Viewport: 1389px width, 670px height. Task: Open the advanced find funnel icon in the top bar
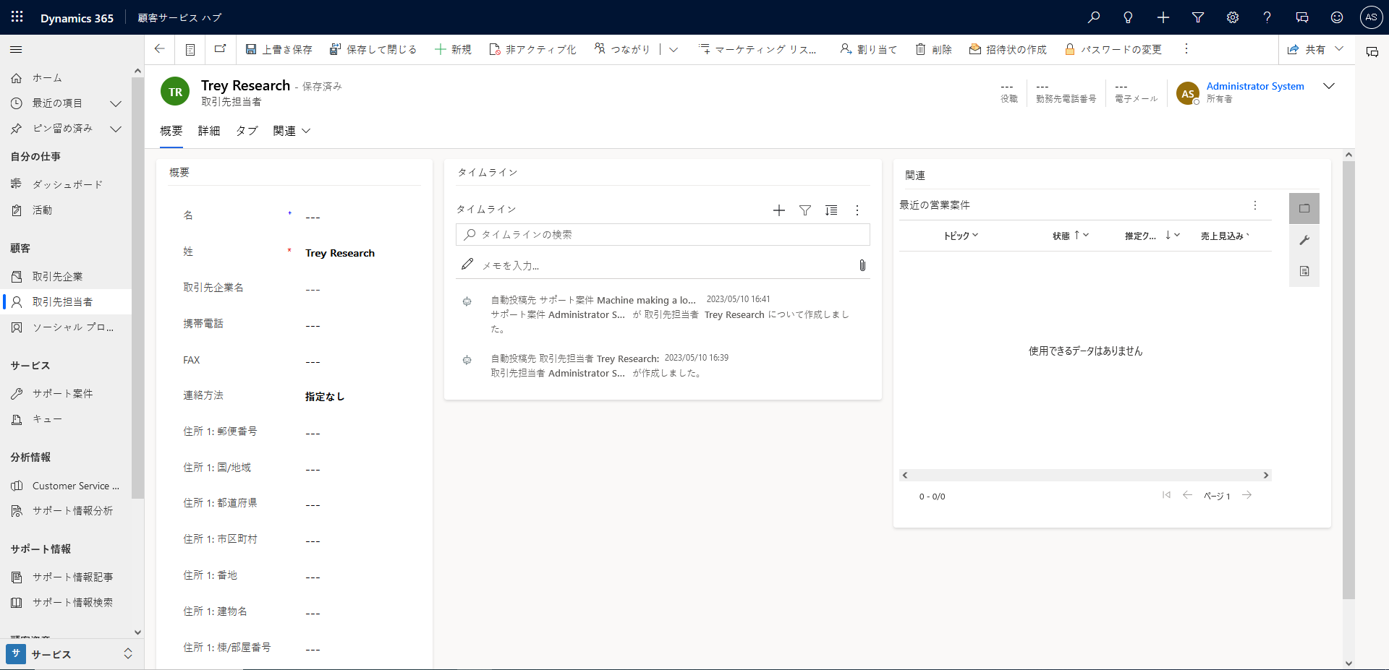click(x=1198, y=17)
